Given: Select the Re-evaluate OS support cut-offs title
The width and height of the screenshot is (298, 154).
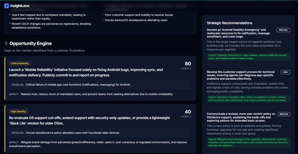Looking at the screenshot, I should (x=89, y=120).
